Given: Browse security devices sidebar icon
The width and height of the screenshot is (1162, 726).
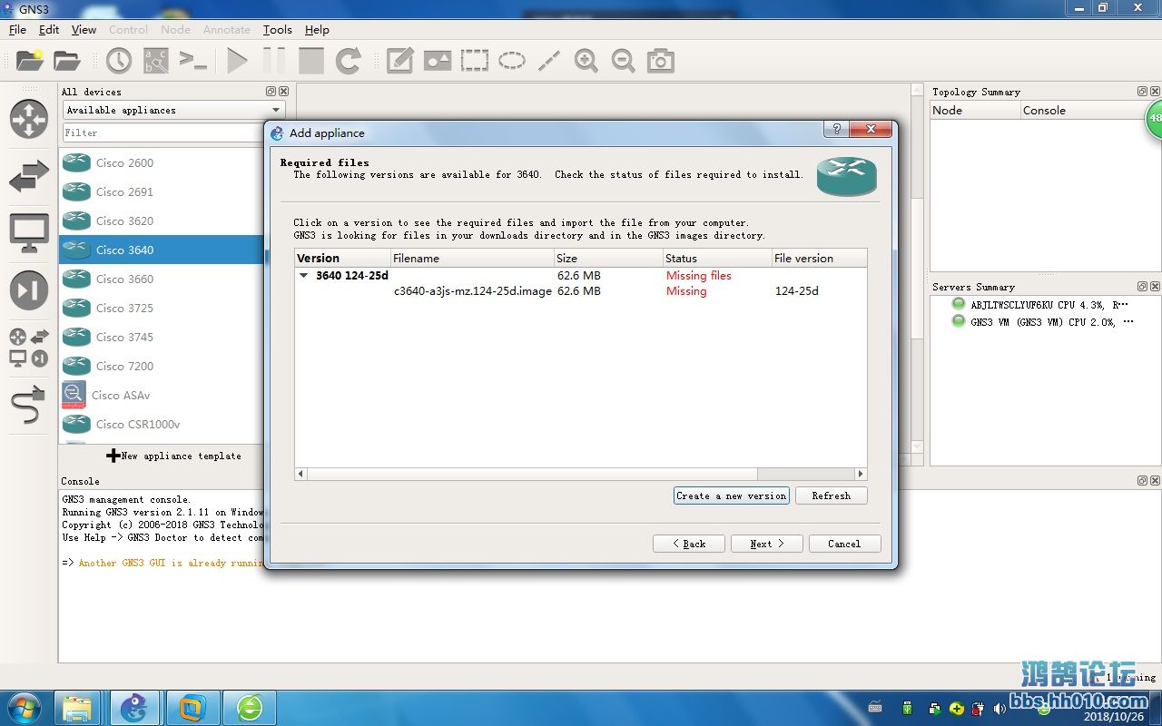Looking at the screenshot, I should click(x=29, y=290).
